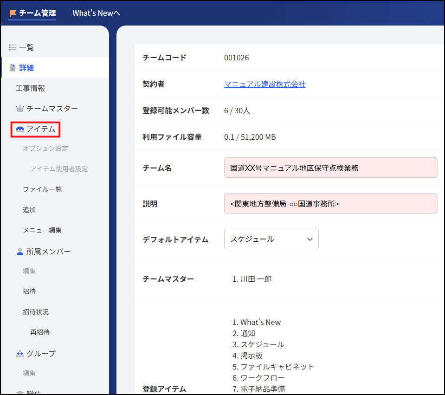The image size is (445, 395).
Task: Click the person icon beside 所属メンバー
Action: 20,252
